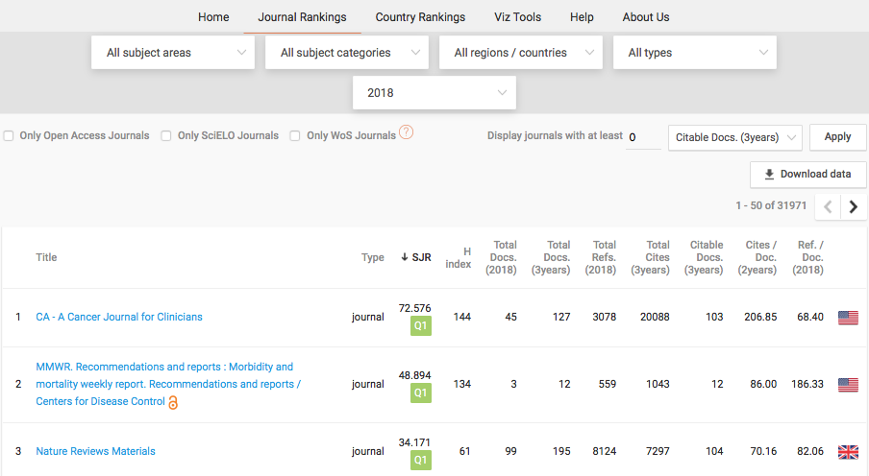Click the open access padlock icon beside MMWR

173,403
